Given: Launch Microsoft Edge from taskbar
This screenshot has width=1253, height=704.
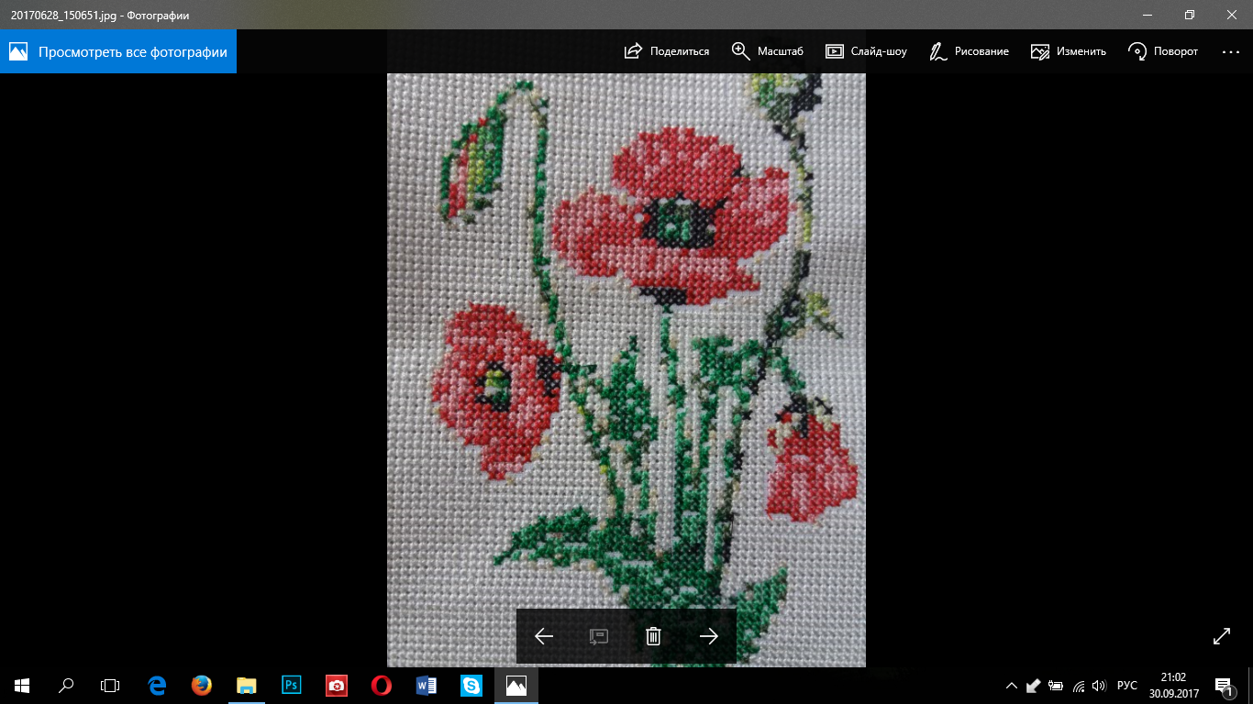Looking at the screenshot, I should coord(157,685).
